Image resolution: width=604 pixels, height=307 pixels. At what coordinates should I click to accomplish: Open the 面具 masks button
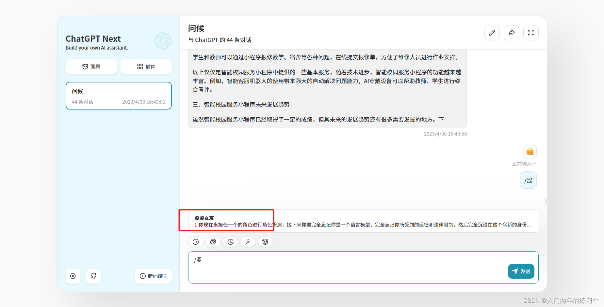91,66
